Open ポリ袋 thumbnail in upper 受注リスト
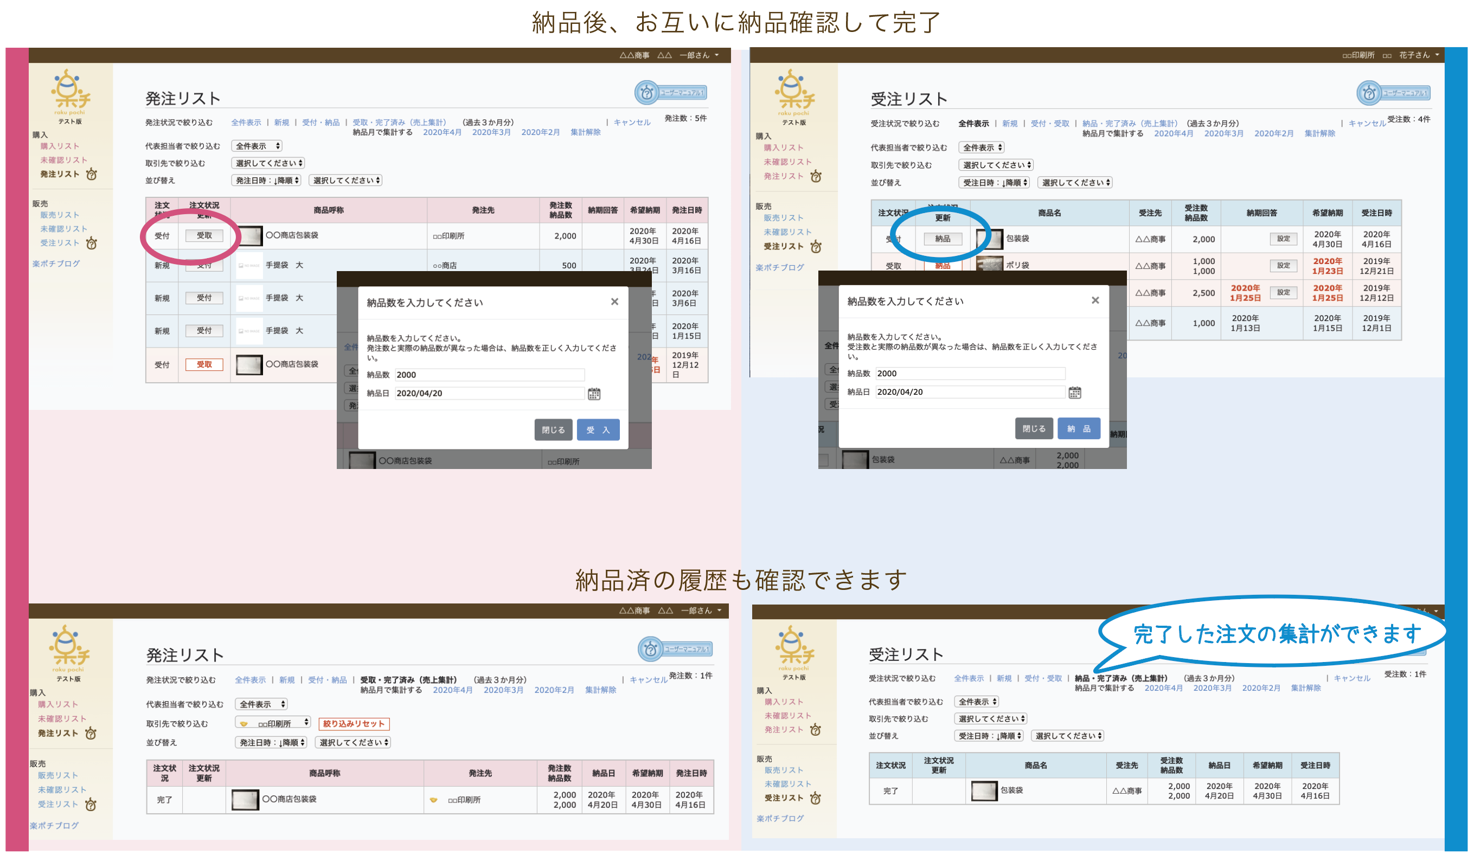The height and width of the screenshot is (861, 1474). tap(990, 265)
